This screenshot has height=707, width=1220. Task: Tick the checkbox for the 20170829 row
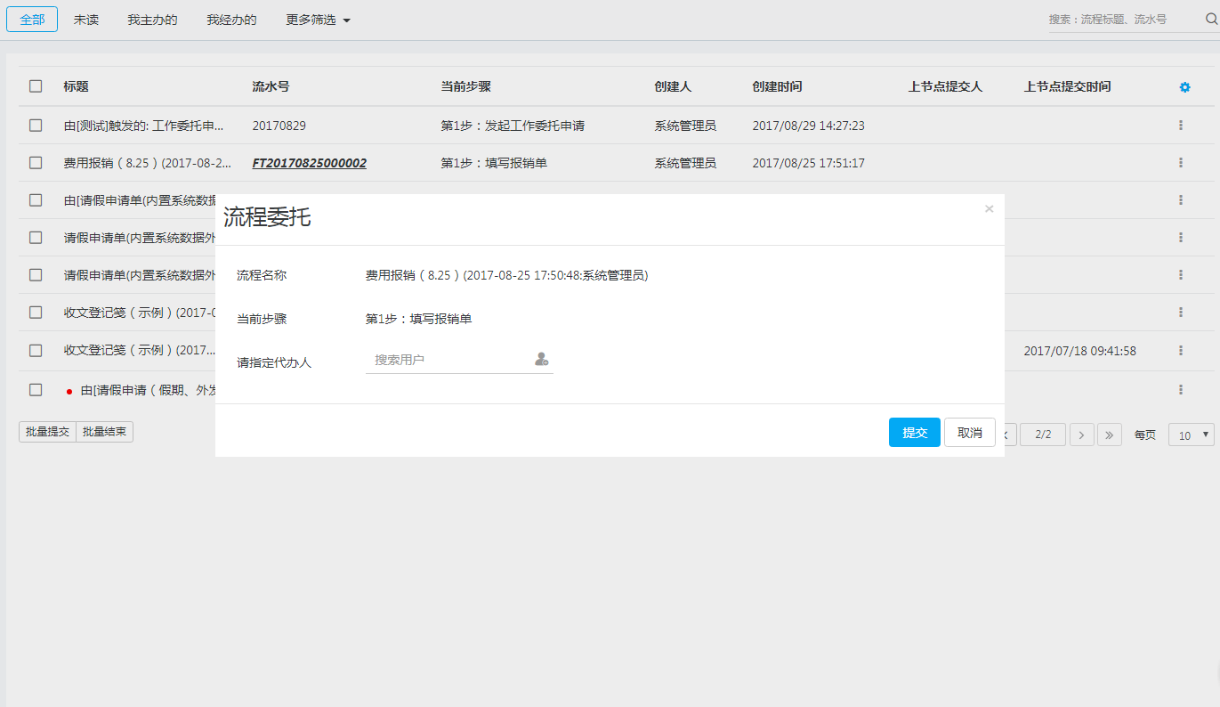coord(36,125)
